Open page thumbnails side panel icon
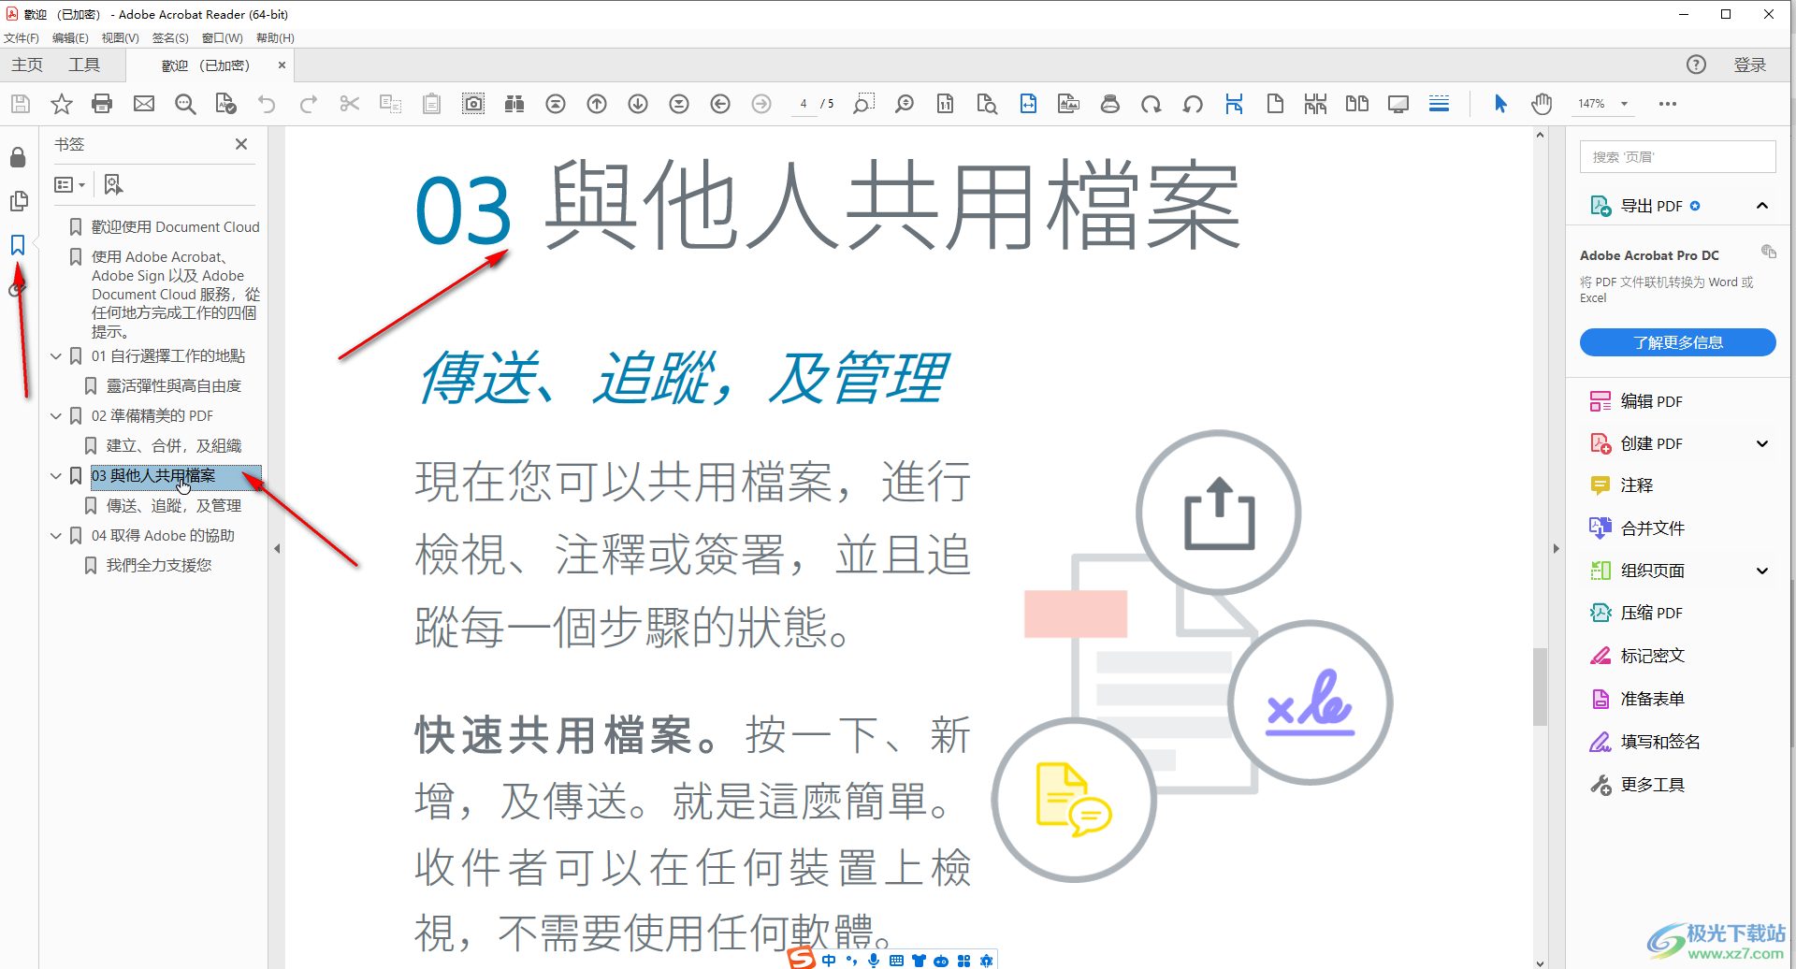 (18, 201)
